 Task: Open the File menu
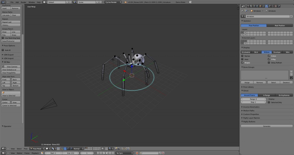tap(12, 2)
